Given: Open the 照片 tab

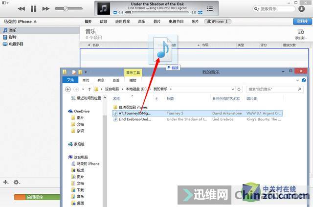Looking at the screenshot, I should 195,22.
